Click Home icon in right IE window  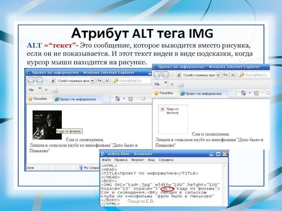click(x=243, y=93)
